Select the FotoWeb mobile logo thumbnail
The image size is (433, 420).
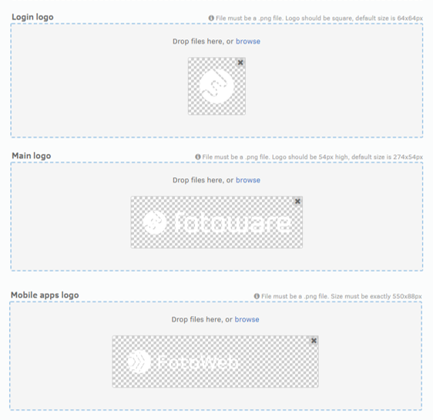click(x=216, y=361)
